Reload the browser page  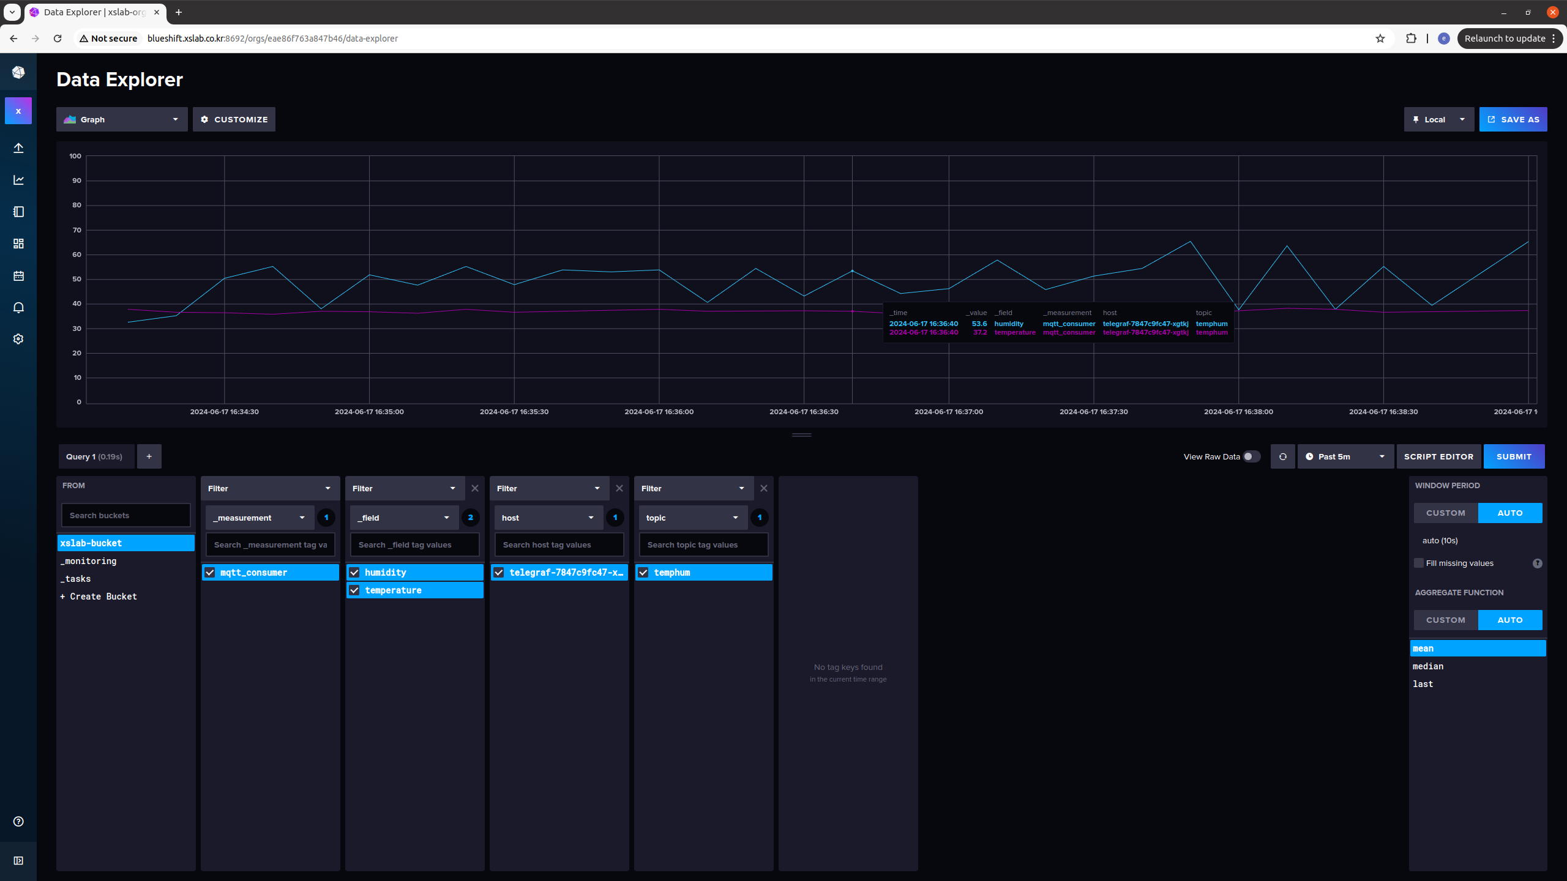pyautogui.click(x=58, y=39)
